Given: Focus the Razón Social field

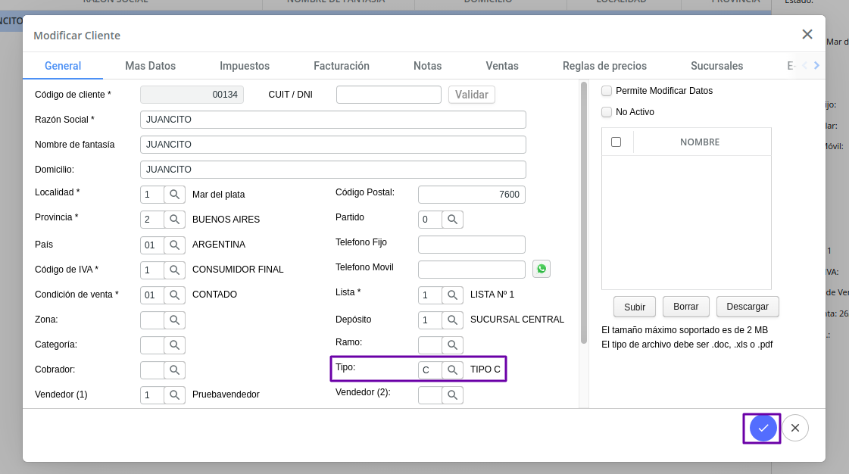Looking at the screenshot, I should pyautogui.click(x=333, y=120).
